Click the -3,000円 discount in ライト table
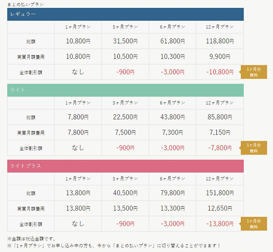This screenshot has width=273, height=252. click(172, 148)
